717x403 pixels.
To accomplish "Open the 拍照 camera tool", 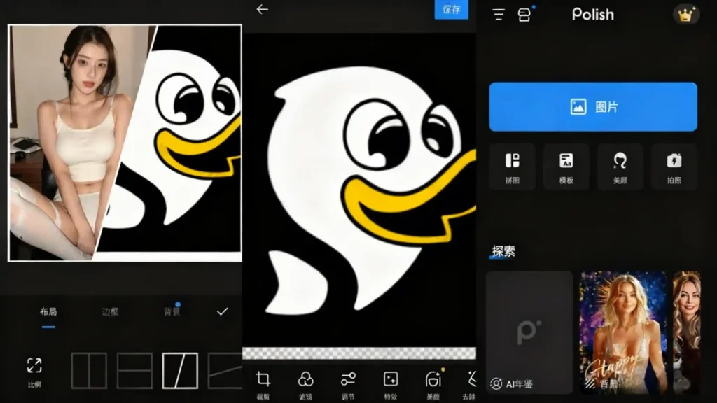I will (674, 167).
